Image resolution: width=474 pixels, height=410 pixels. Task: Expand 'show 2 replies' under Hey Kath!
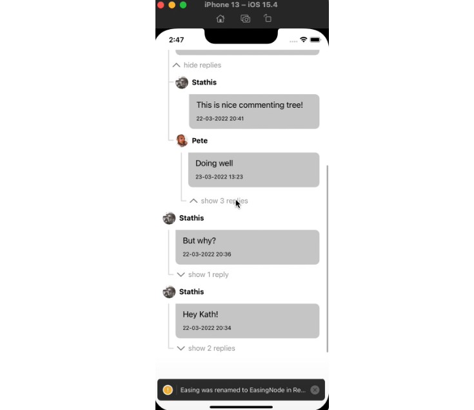click(x=206, y=348)
